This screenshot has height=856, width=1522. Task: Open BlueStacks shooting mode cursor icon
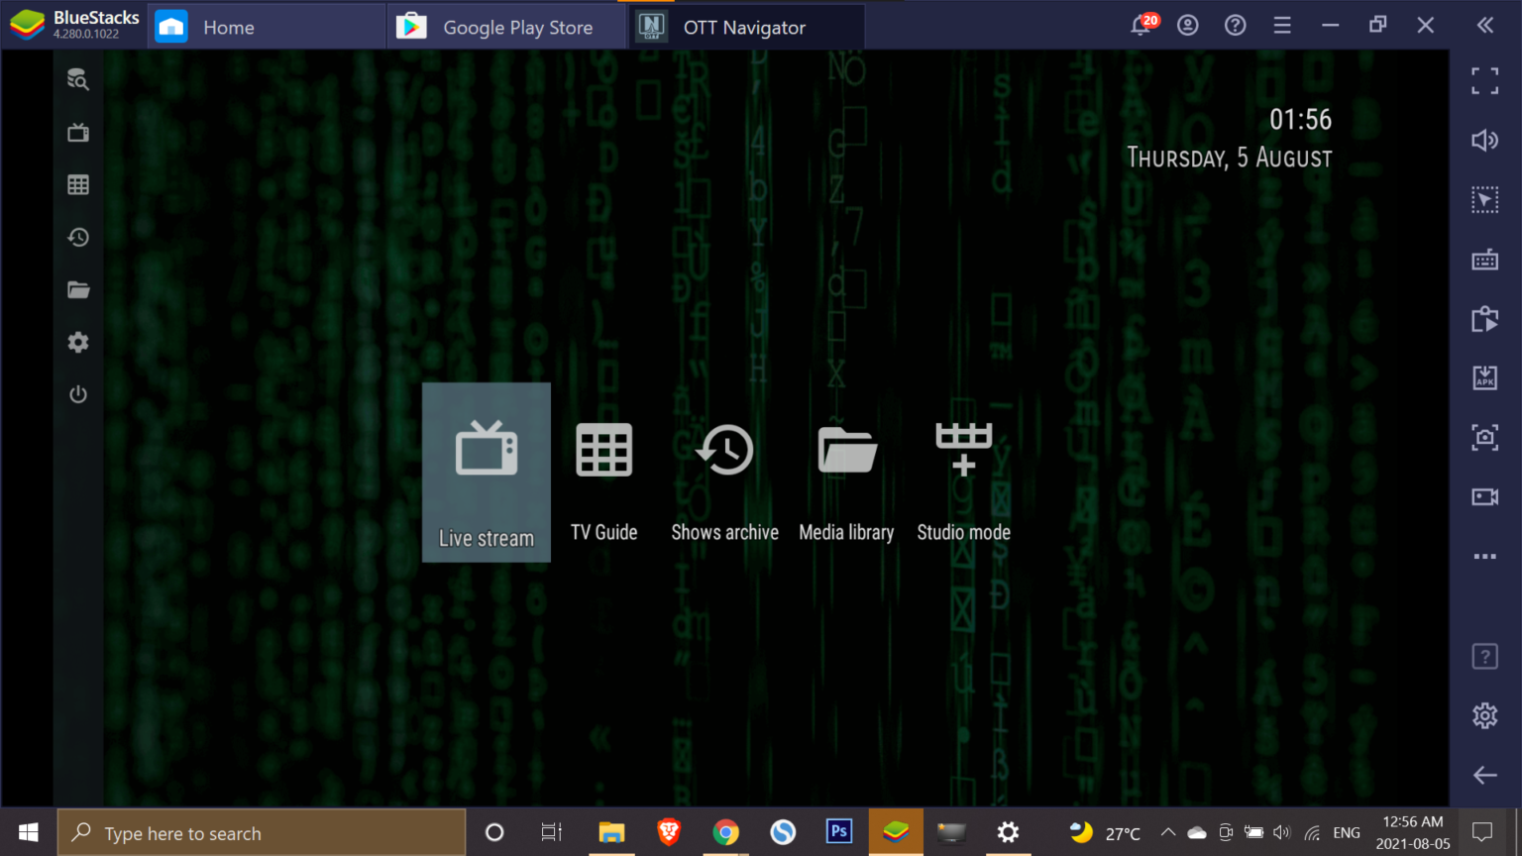[1485, 199]
